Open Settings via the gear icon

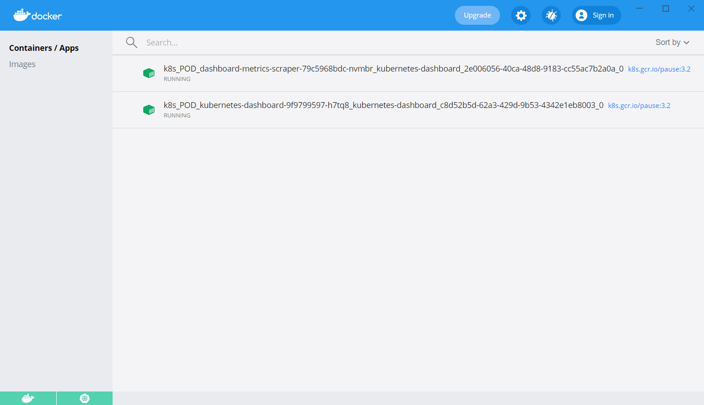pos(521,15)
